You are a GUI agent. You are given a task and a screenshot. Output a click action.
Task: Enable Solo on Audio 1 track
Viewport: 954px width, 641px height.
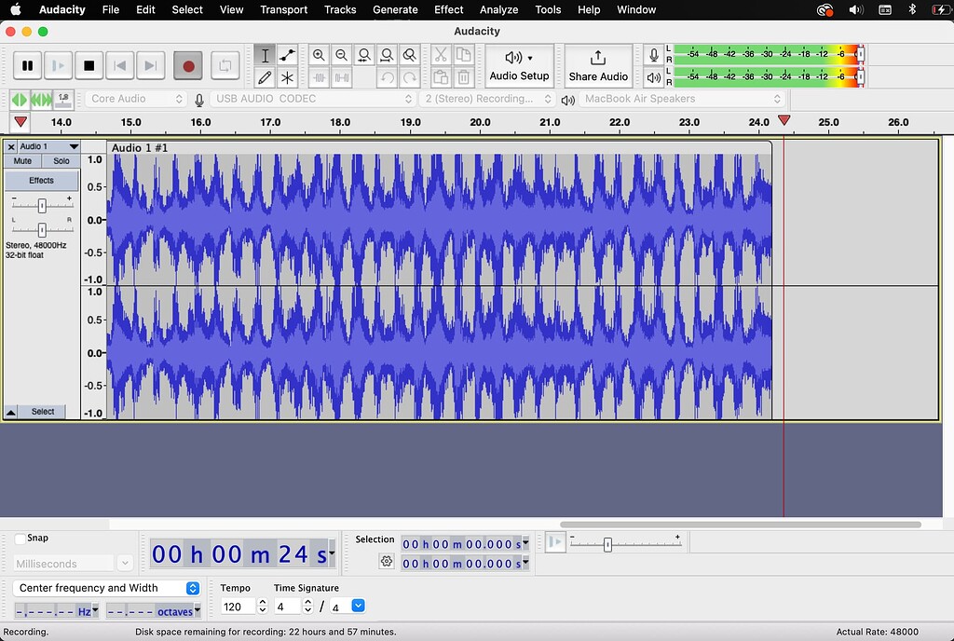tap(61, 160)
